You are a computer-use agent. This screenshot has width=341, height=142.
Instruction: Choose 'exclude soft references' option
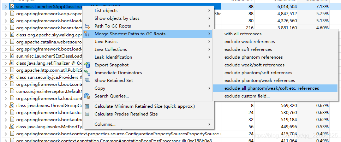[x=275, y=49]
